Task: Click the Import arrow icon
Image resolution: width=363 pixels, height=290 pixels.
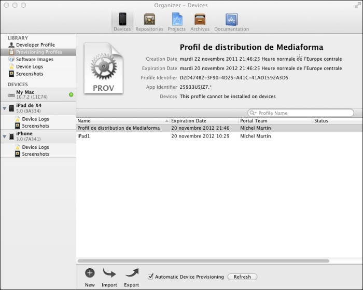Action: 109,273
